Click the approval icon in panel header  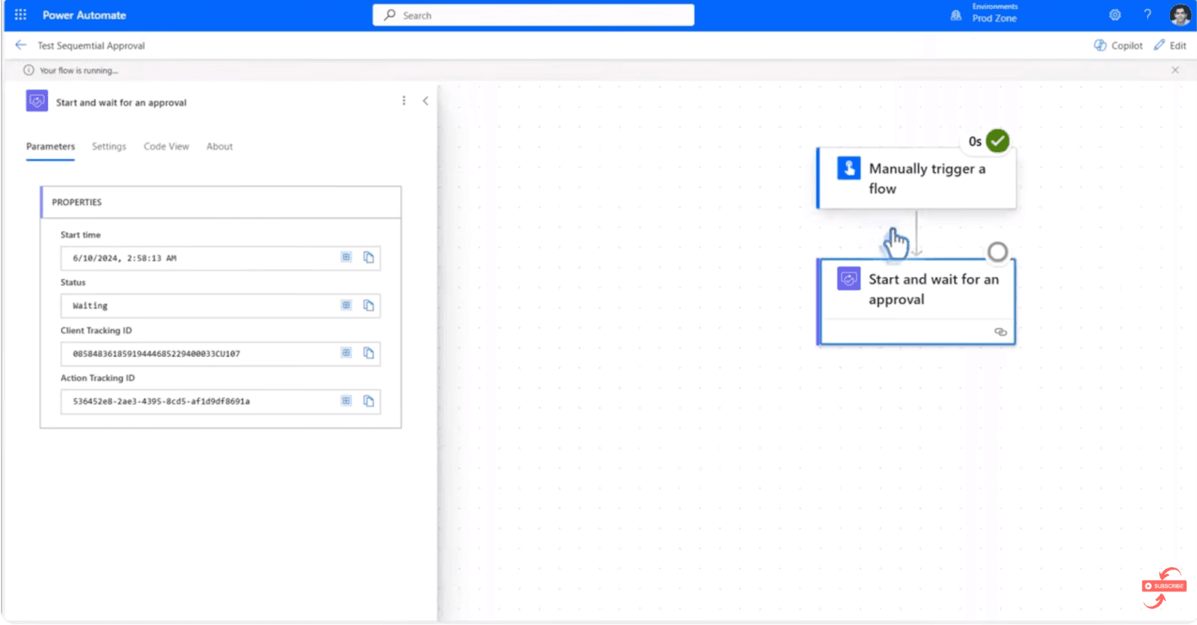pyautogui.click(x=37, y=101)
